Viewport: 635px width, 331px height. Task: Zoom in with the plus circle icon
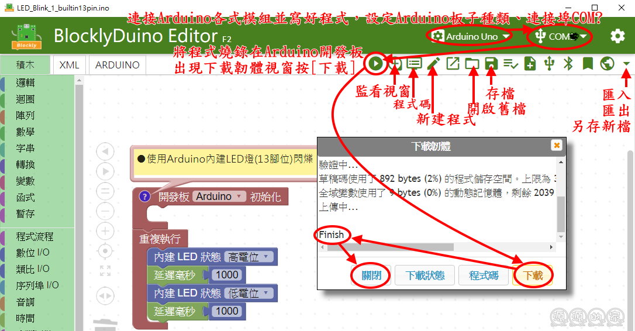105,231
